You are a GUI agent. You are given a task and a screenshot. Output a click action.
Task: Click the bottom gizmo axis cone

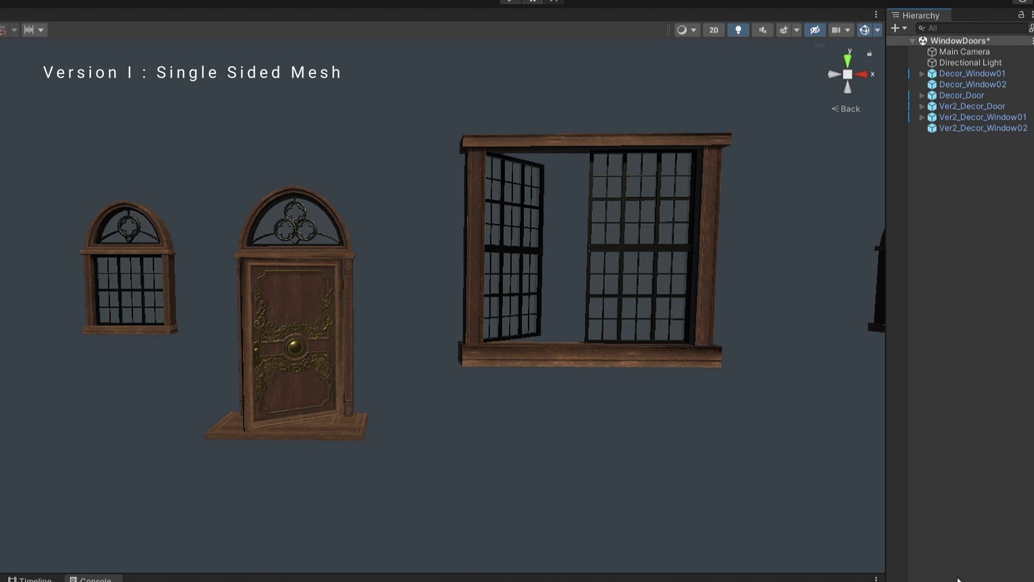(x=848, y=88)
